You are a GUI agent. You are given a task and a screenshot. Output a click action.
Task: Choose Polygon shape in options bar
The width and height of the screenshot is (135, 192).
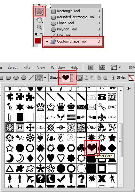click(x=24, y=78)
